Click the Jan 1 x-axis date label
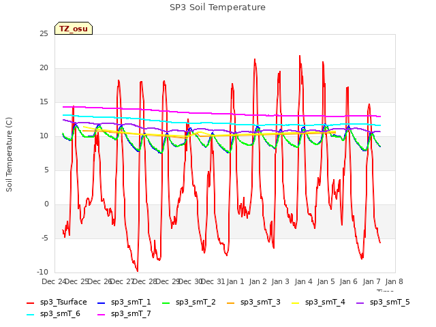The width and height of the screenshot is (436, 327). pyautogui.click(x=235, y=281)
